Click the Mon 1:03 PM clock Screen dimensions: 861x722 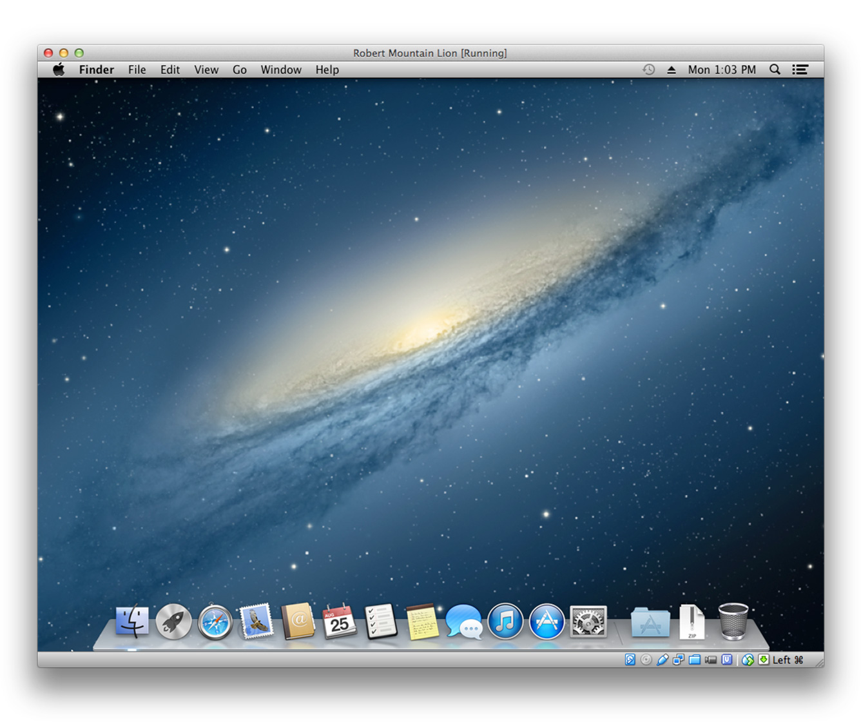pos(721,69)
